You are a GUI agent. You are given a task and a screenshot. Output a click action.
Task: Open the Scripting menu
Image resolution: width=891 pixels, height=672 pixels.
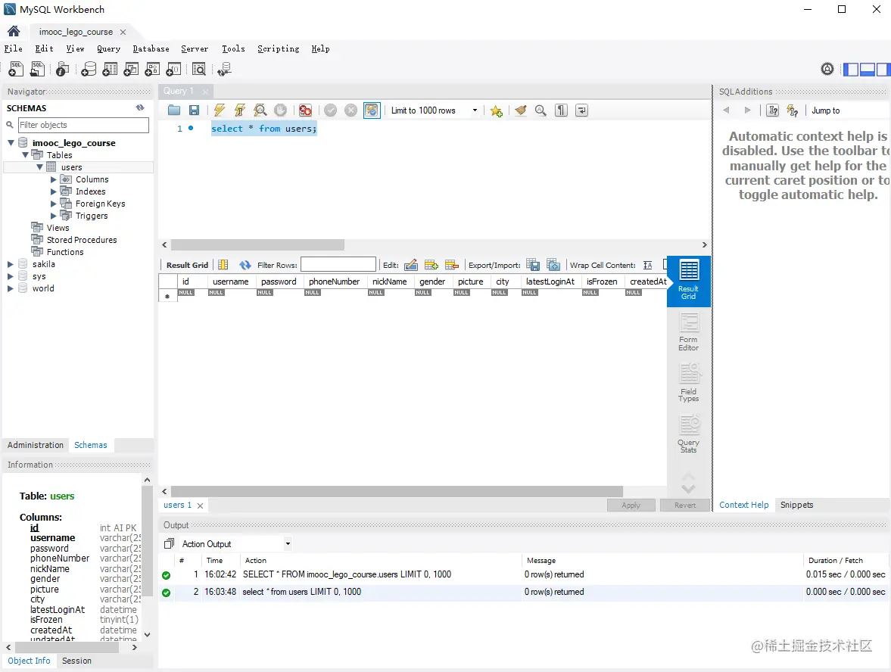coord(279,49)
